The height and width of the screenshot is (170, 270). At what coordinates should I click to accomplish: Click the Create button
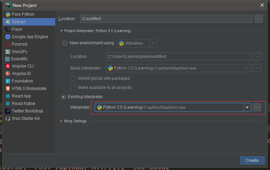click(252, 160)
